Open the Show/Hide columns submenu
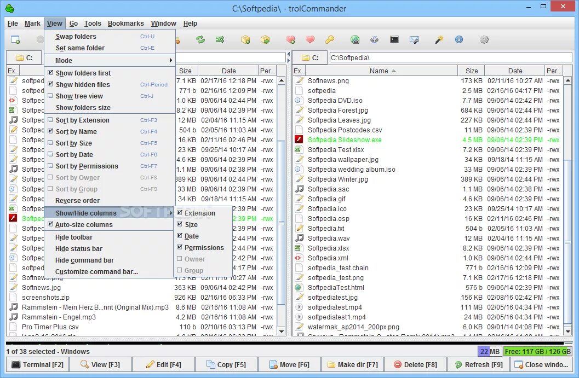Image resolution: width=579 pixels, height=378 pixels. 110,213
